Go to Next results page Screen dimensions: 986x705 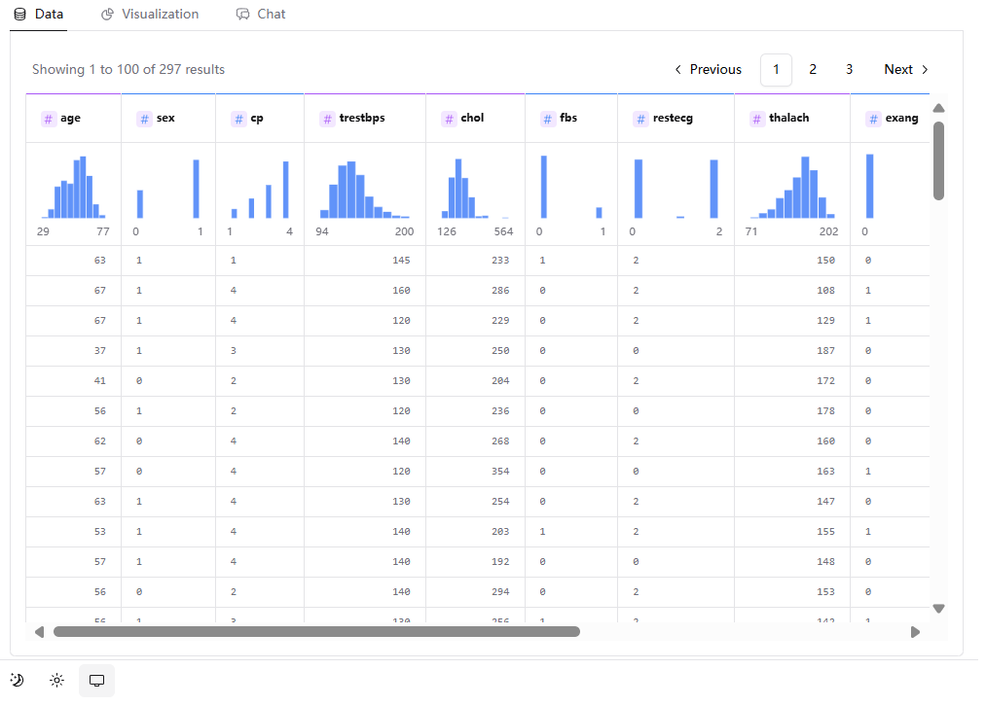point(906,70)
